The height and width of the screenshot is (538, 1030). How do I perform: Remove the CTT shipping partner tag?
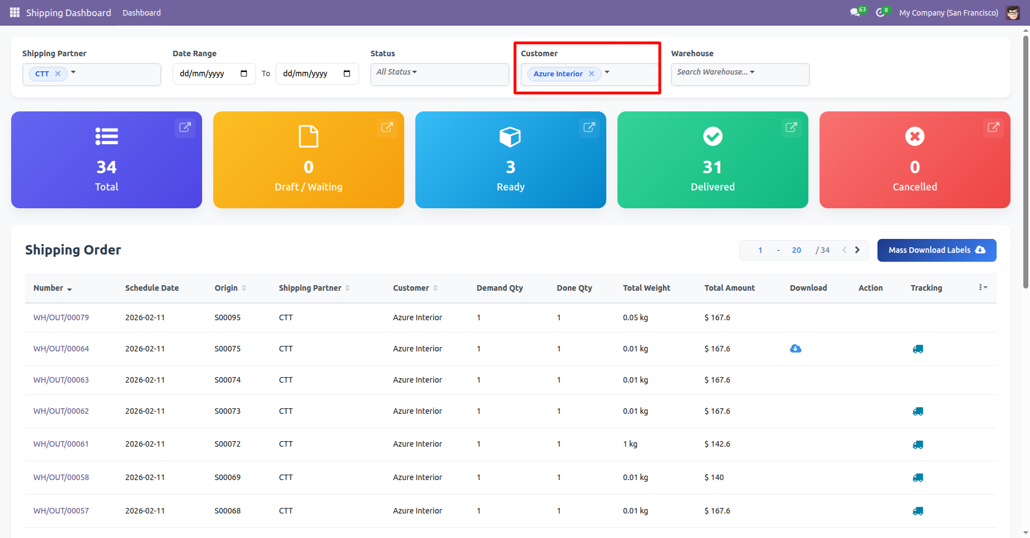[58, 74]
